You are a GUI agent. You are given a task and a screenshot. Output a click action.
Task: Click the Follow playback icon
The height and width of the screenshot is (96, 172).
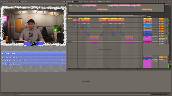click(x=62, y=2)
